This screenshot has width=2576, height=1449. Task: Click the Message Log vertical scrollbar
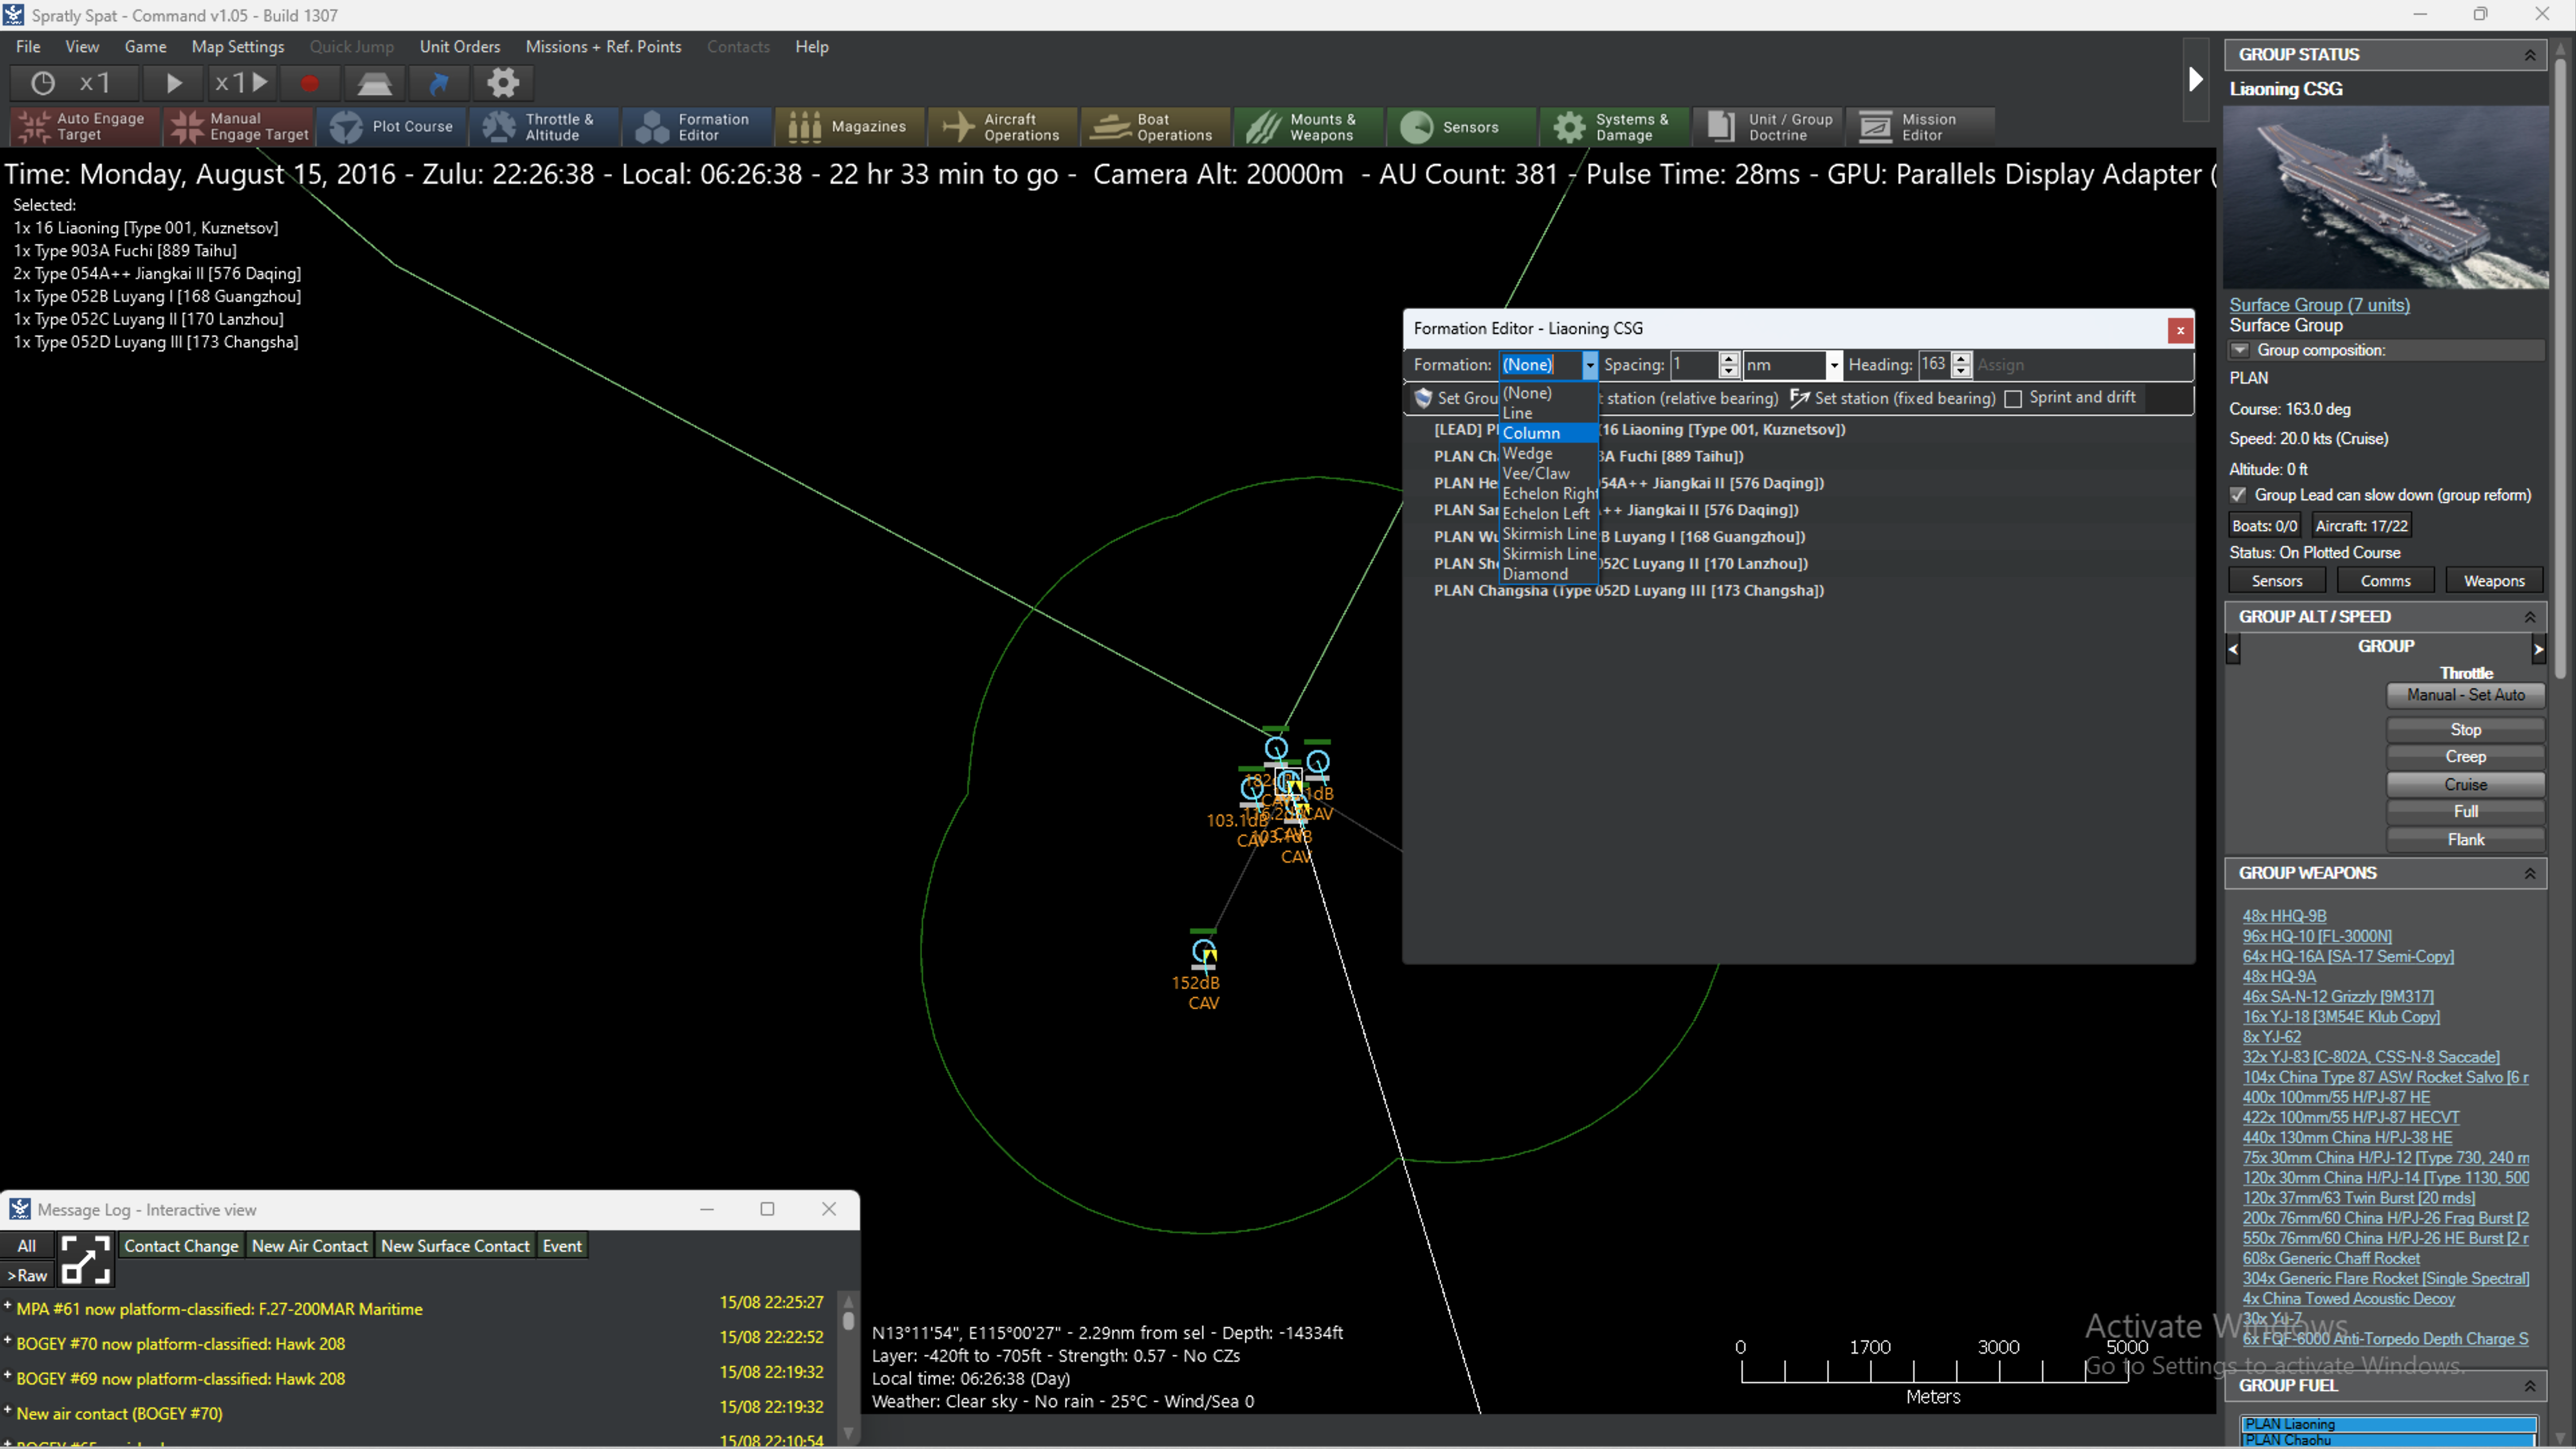(848, 1367)
